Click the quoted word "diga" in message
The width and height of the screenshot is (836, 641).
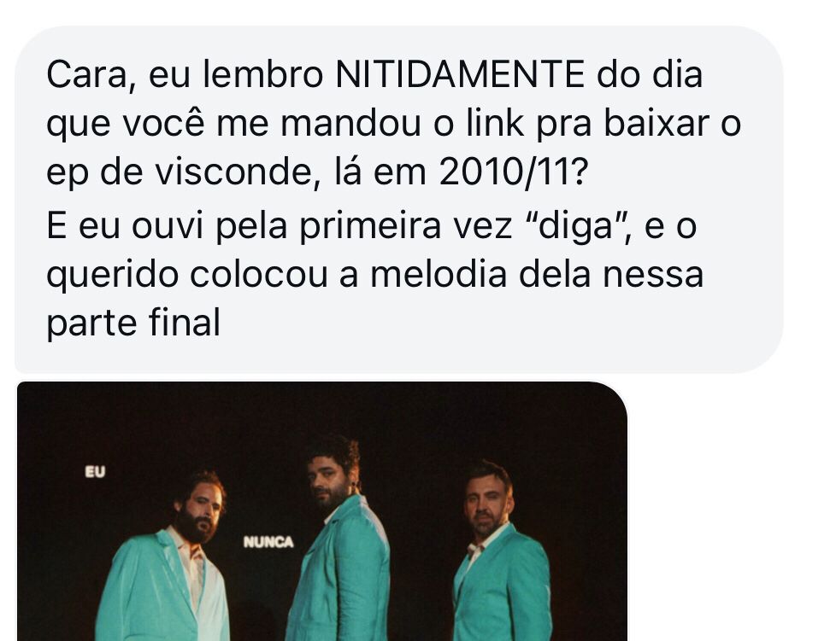click(x=577, y=225)
